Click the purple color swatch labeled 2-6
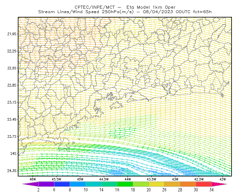This screenshot has height=193, width=250. (x=46, y=184)
